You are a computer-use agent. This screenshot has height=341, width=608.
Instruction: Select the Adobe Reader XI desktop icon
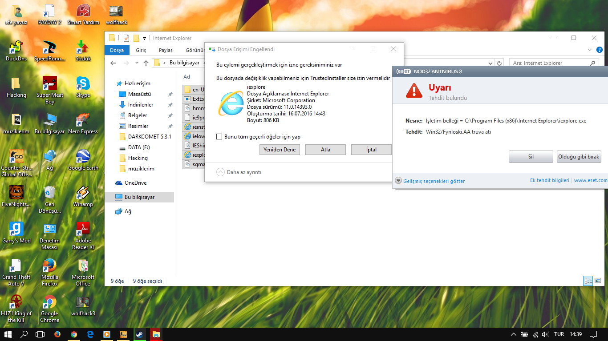pyautogui.click(x=83, y=235)
